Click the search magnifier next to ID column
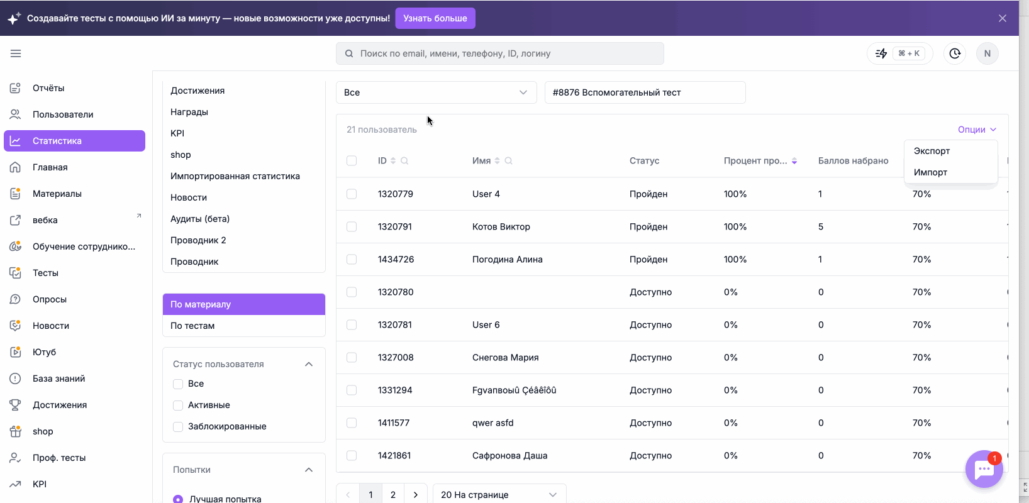1029x503 pixels. coord(404,161)
